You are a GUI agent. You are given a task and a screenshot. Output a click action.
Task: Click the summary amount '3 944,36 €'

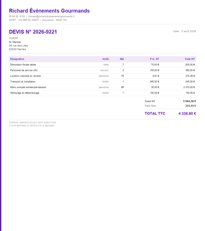pos(189,101)
